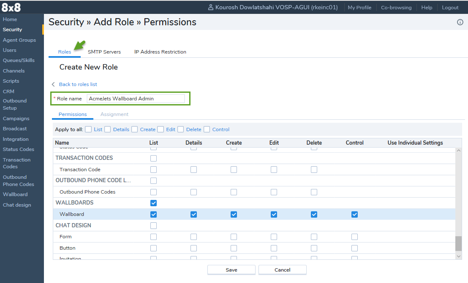Viewport: 468px width, 283px height.
Task: Check OUTBOUND PHONE CODE group List checkbox
Action: (x=153, y=181)
